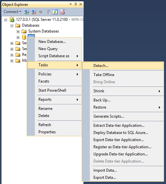The height and width of the screenshot is (184, 166).
Task: Click the Disconnect server icon
Action: [x=34, y=12]
